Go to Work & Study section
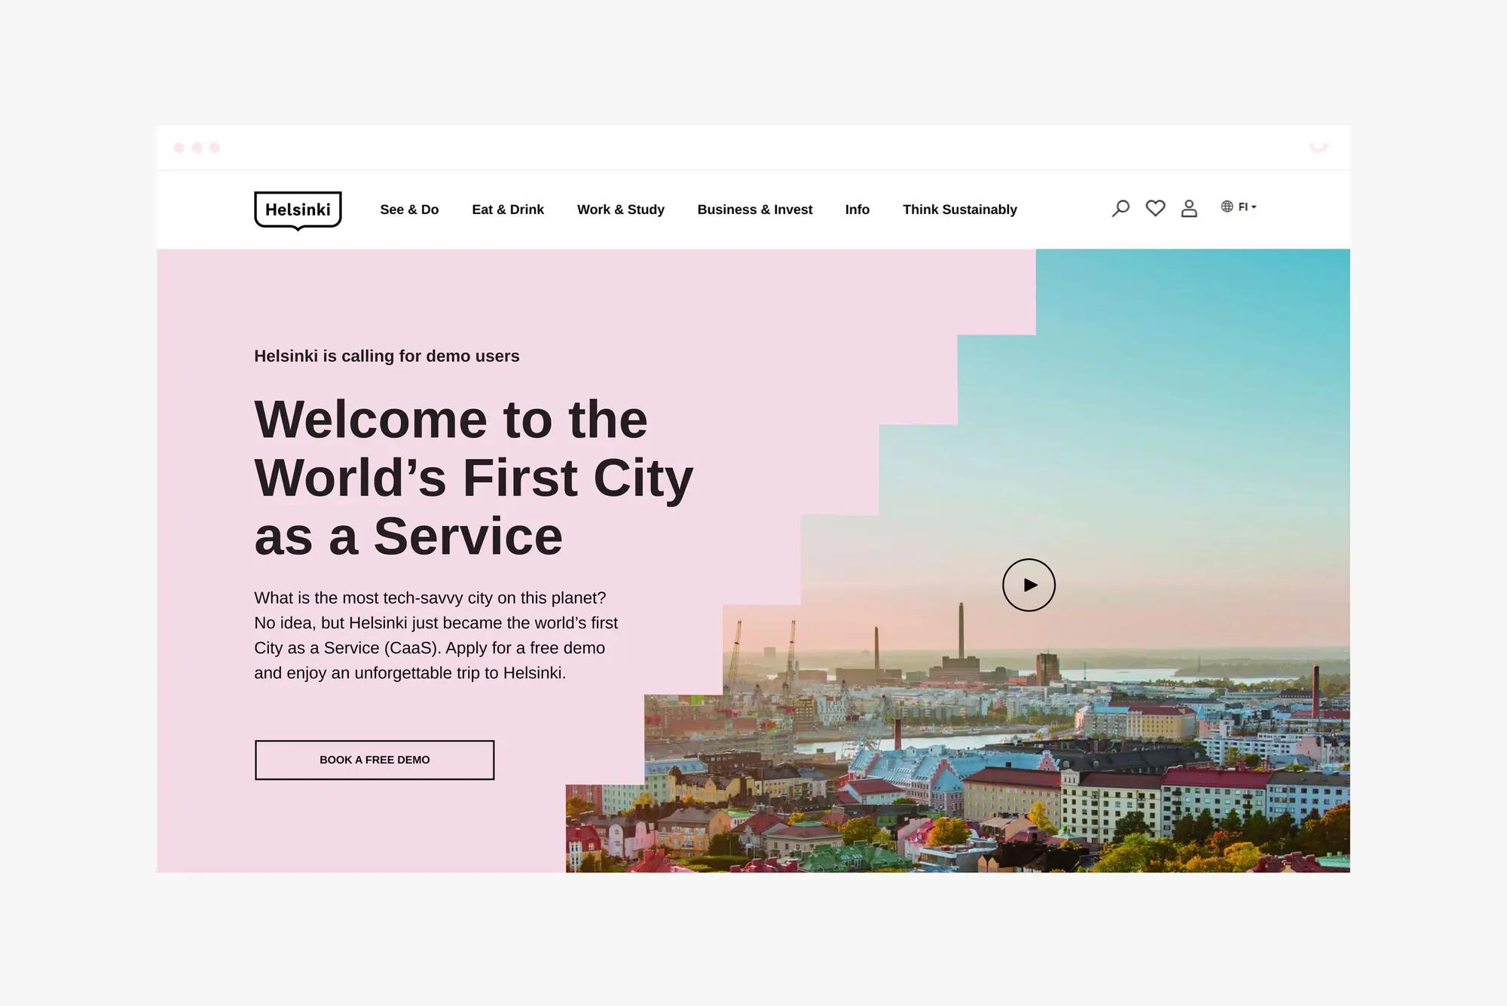This screenshot has height=1006, width=1507. (620, 209)
